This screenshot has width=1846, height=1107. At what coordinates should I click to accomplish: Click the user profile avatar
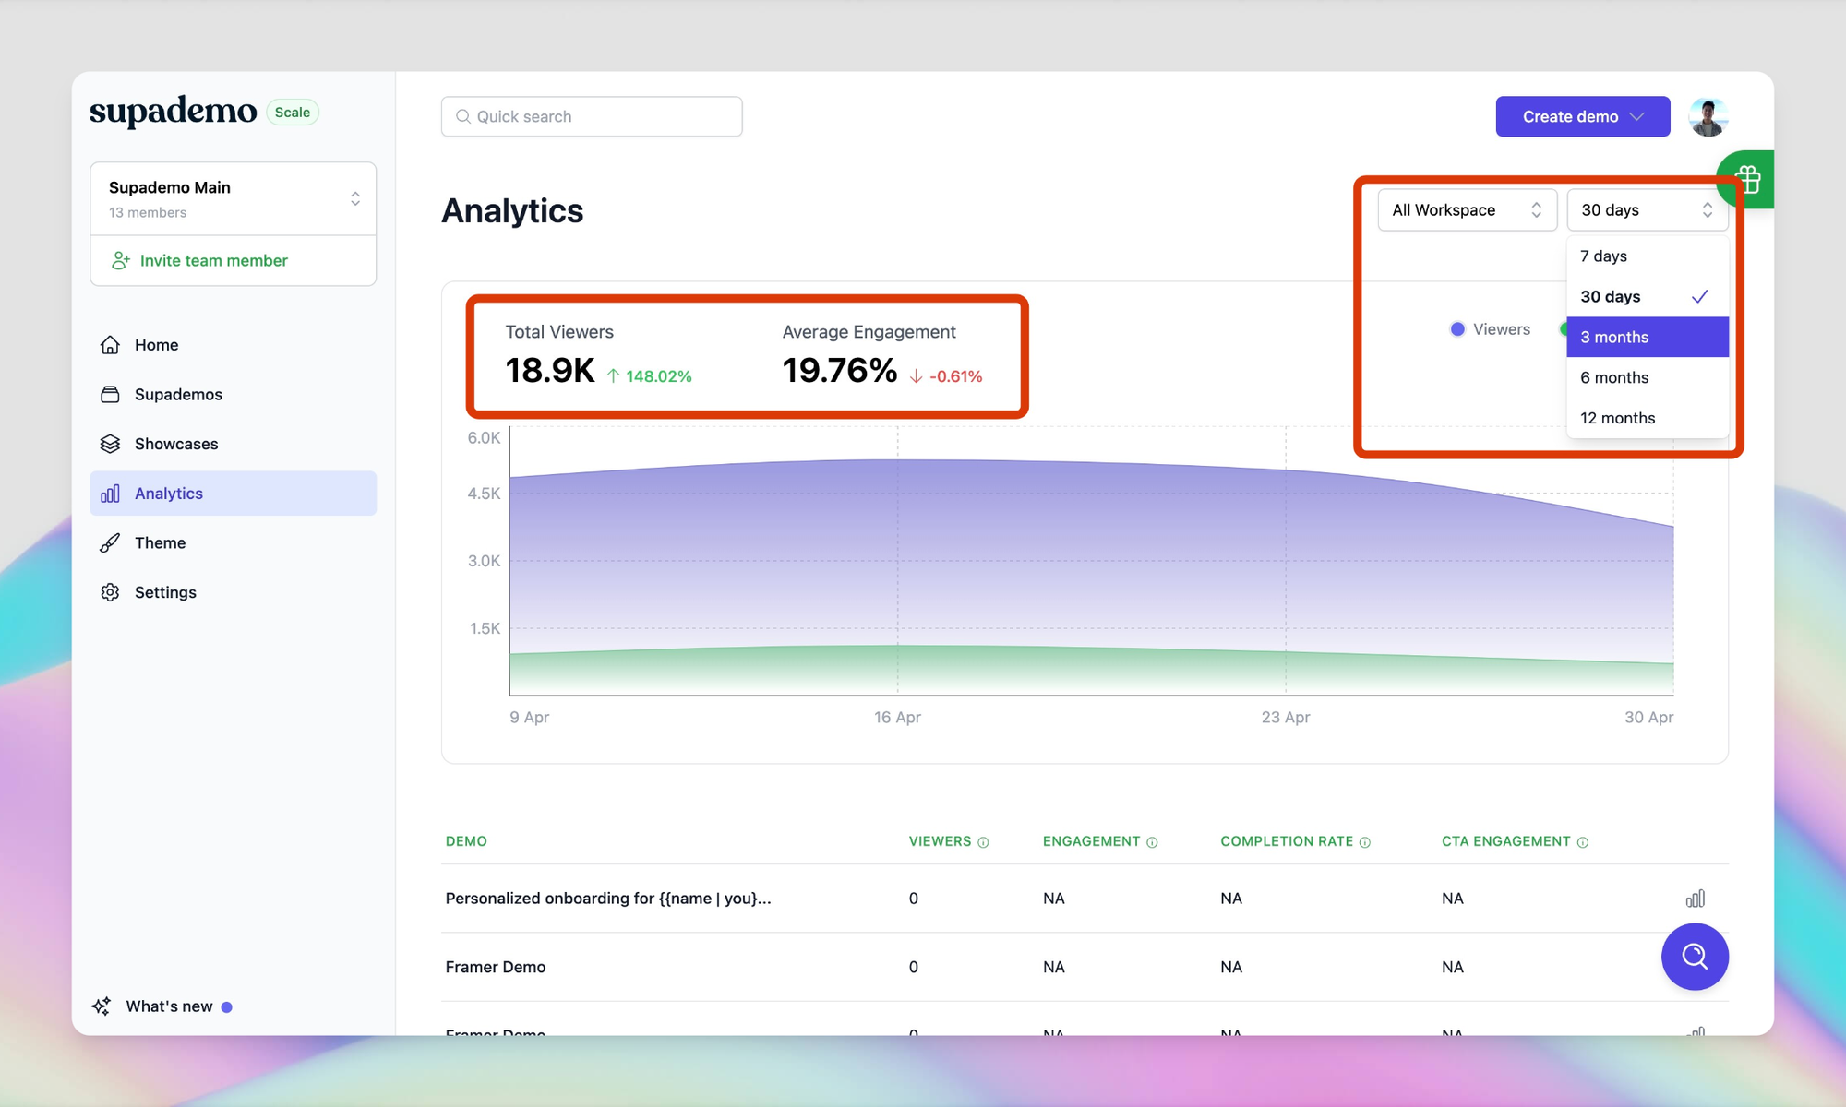[1708, 117]
